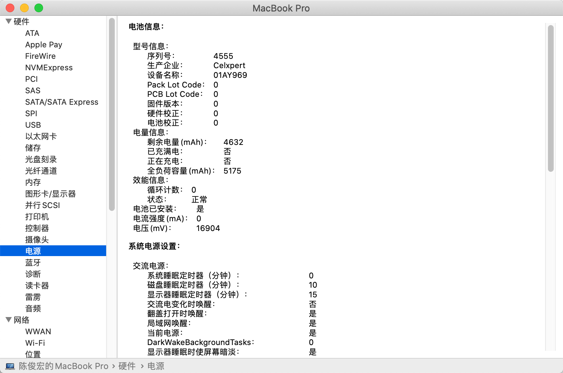Image resolution: width=563 pixels, height=373 pixels.
Task: Open WWAN under 网络
Action: pos(38,331)
